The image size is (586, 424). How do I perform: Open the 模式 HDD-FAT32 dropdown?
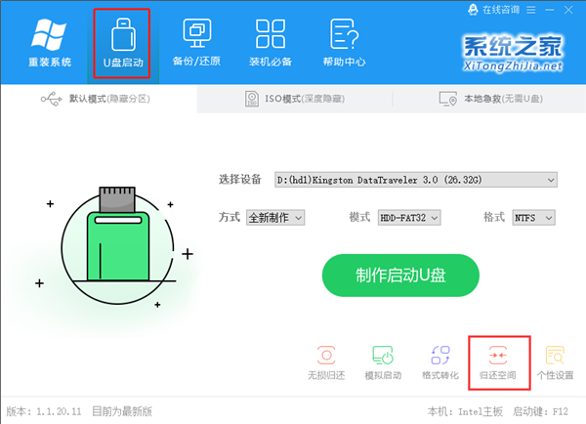coord(409,218)
